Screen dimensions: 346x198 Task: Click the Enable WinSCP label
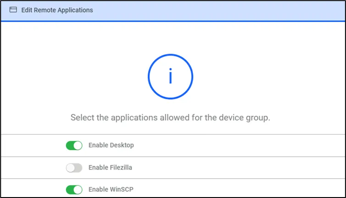[111, 189]
